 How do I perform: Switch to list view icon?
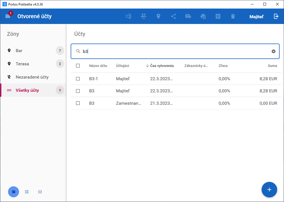tap(14, 192)
